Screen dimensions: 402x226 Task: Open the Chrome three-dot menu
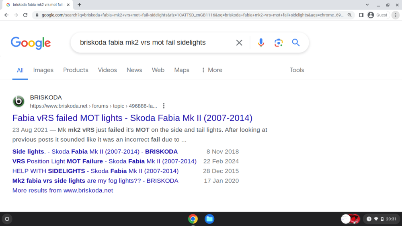pyautogui.click(x=396, y=15)
